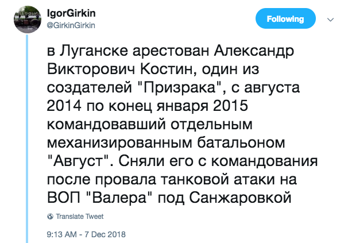Expand the tweet options chevron
The height and width of the screenshot is (243, 344).
[x=330, y=20]
